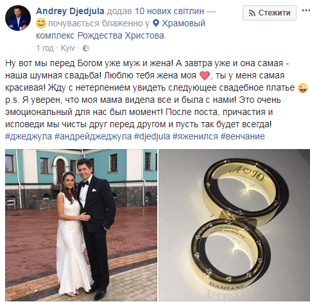Screen dimensions: 310x302
Task: Click the Стежити follow button
Action: pos(270,13)
